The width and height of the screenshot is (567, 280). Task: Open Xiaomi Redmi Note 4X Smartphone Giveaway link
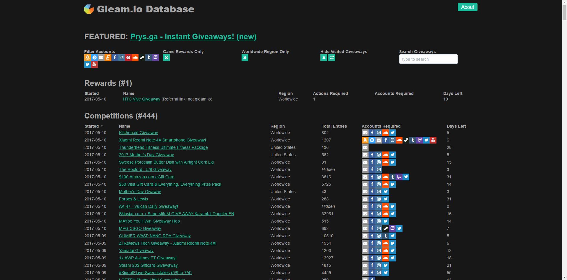pyautogui.click(x=162, y=140)
